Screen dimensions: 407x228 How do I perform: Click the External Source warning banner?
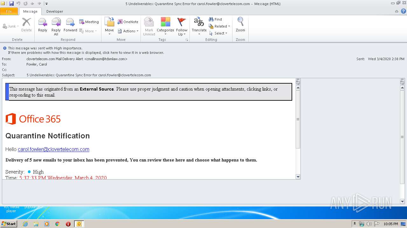(x=149, y=92)
